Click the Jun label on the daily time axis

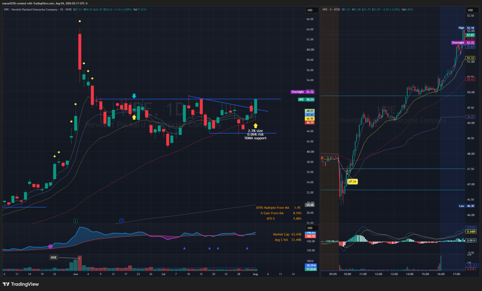point(76,274)
